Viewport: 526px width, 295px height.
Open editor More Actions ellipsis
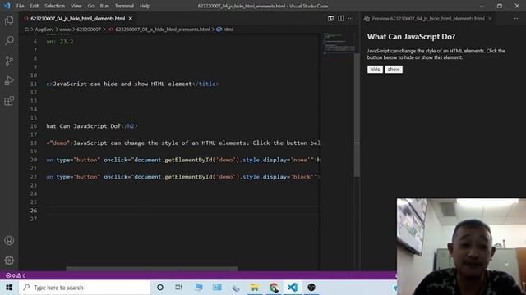(x=351, y=18)
